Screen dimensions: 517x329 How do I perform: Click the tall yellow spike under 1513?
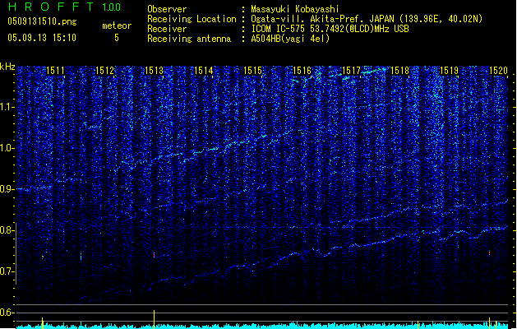(x=154, y=319)
